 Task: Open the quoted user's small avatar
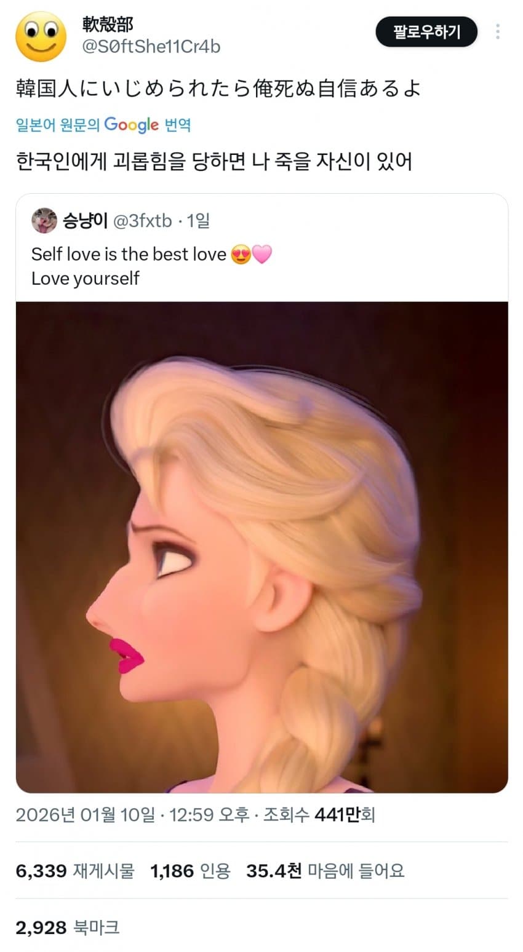[44, 220]
